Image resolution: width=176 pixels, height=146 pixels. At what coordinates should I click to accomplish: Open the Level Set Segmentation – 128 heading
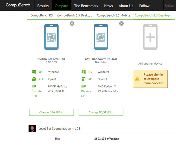[60, 129]
